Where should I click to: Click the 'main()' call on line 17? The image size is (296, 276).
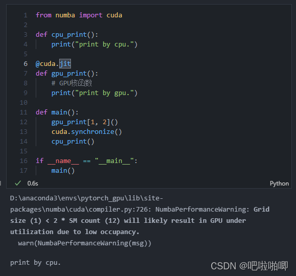63,171
